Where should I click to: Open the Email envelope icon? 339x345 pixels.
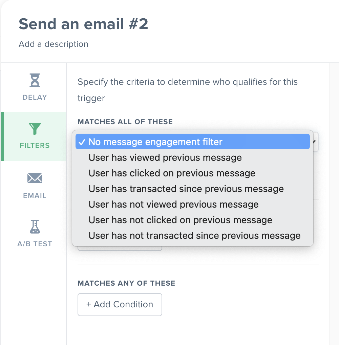(x=35, y=178)
